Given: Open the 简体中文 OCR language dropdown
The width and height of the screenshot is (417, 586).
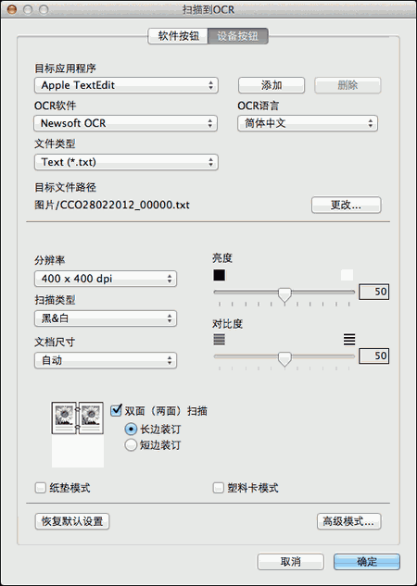Looking at the screenshot, I should [308, 123].
